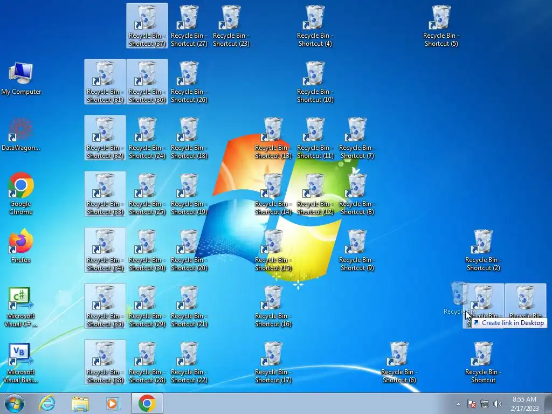This screenshot has height=414, width=552.
Task: Click Recycle Bin - Shortcut (6)
Action: [399, 362]
